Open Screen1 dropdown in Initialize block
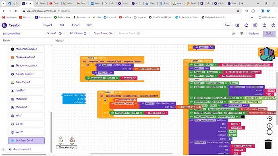278x156 pixels. coord(196,61)
